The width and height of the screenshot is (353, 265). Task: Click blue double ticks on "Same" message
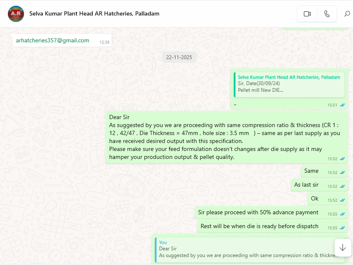pos(343,173)
